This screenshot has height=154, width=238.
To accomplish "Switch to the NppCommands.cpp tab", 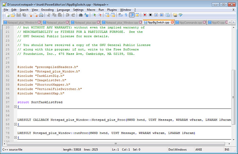I will 190,23.
